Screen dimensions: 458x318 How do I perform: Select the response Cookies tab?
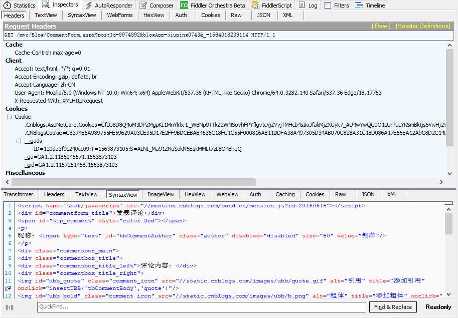coord(315,194)
